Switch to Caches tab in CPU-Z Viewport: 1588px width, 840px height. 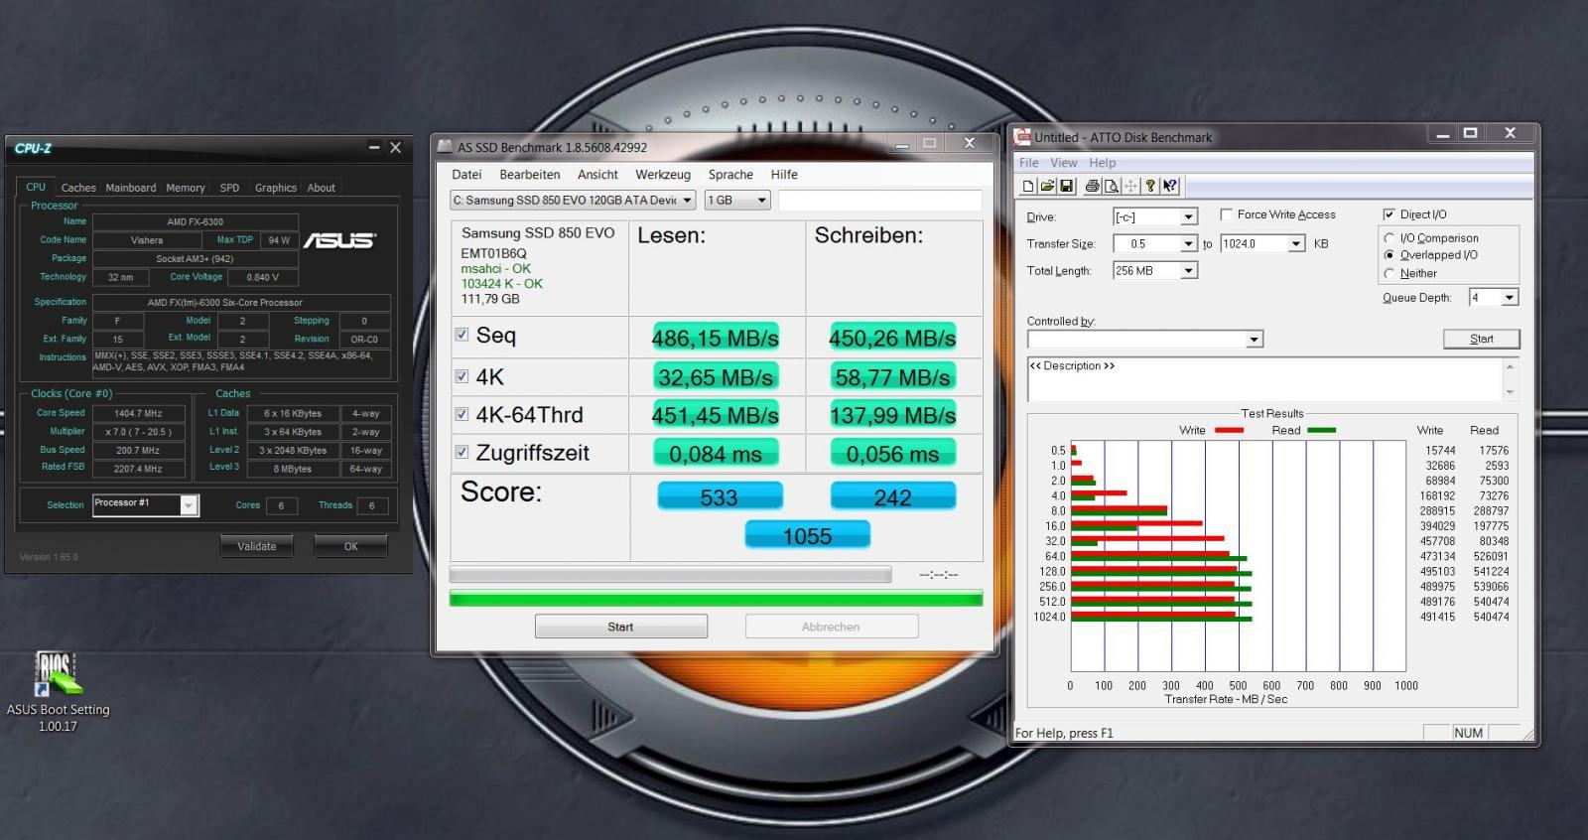[x=78, y=188]
